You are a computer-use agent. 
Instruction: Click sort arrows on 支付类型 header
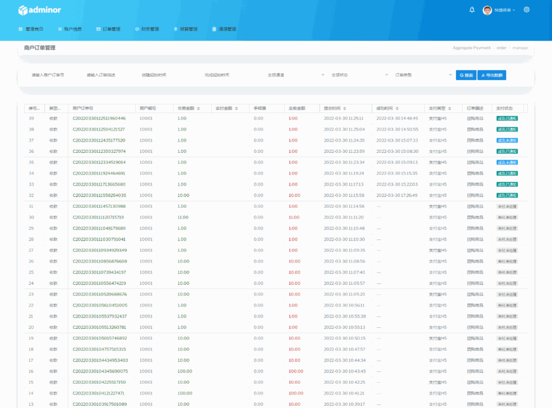coord(450,108)
